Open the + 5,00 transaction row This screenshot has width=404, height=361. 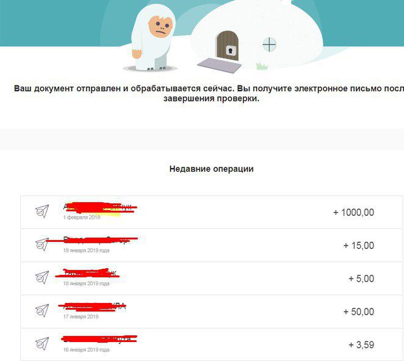tap(211, 279)
